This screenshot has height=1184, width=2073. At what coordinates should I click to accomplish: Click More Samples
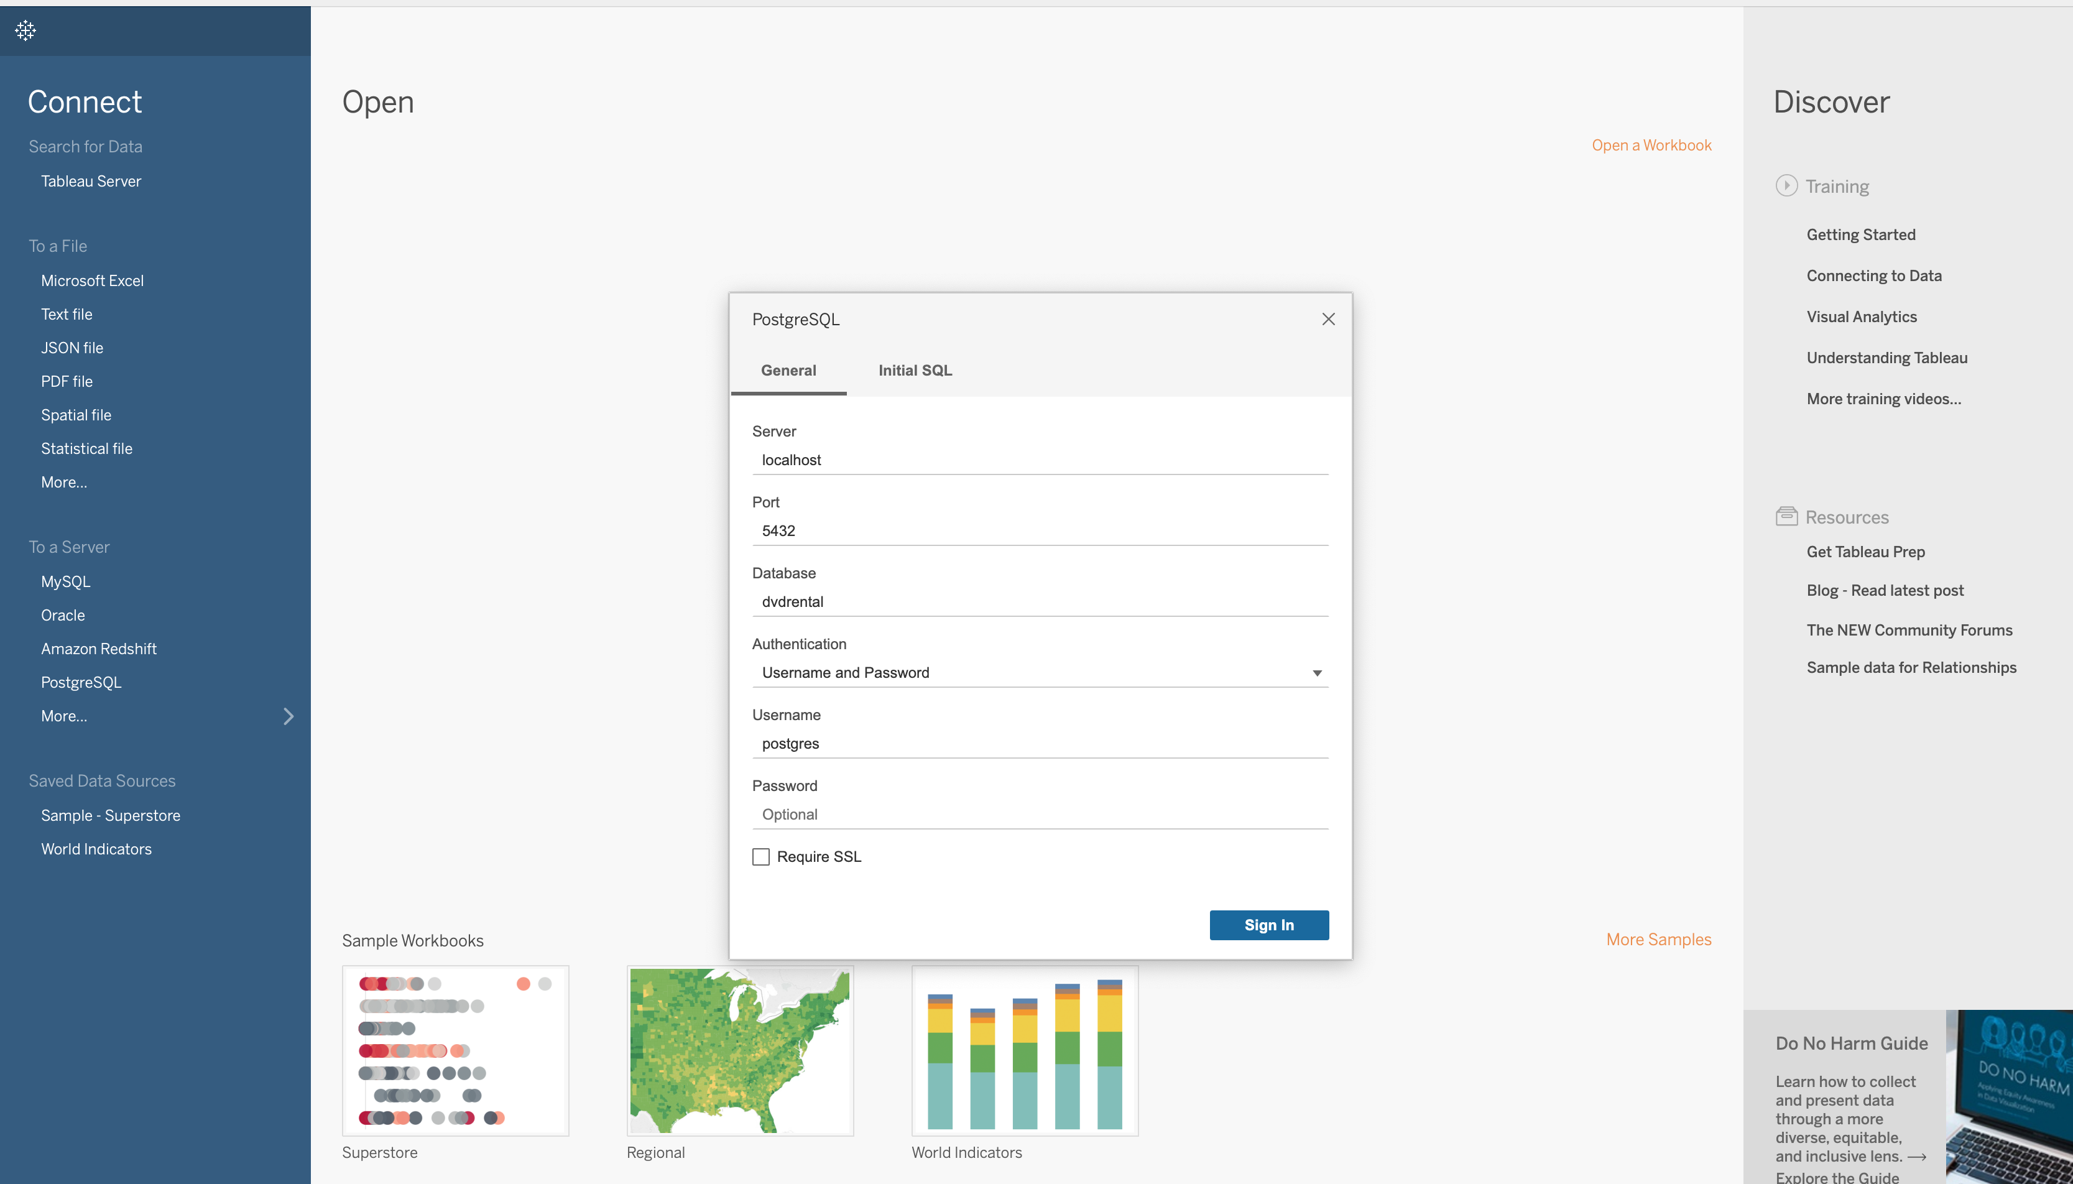pyautogui.click(x=1658, y=939)
